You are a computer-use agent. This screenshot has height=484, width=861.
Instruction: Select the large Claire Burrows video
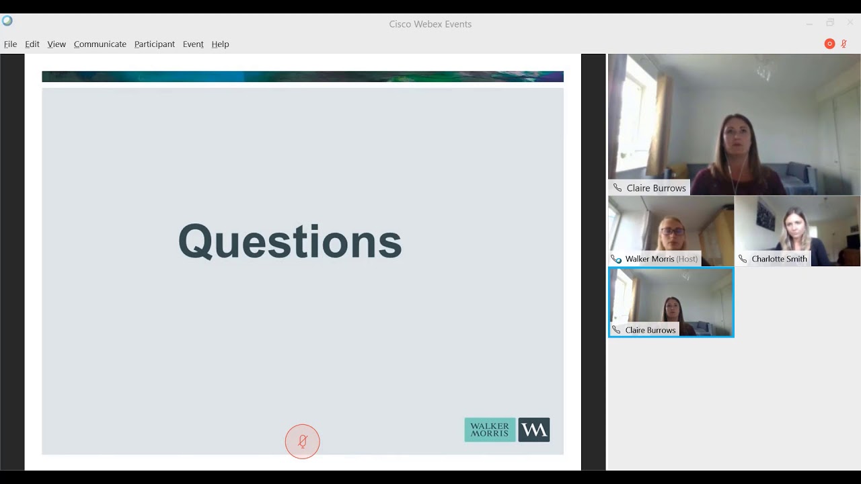(734, 124)
